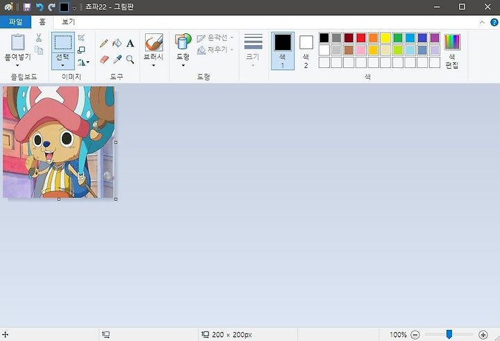Screen dimensions: 500x341
Task: Expand the 선택 dropdown arrow
Action: point(62,66)
